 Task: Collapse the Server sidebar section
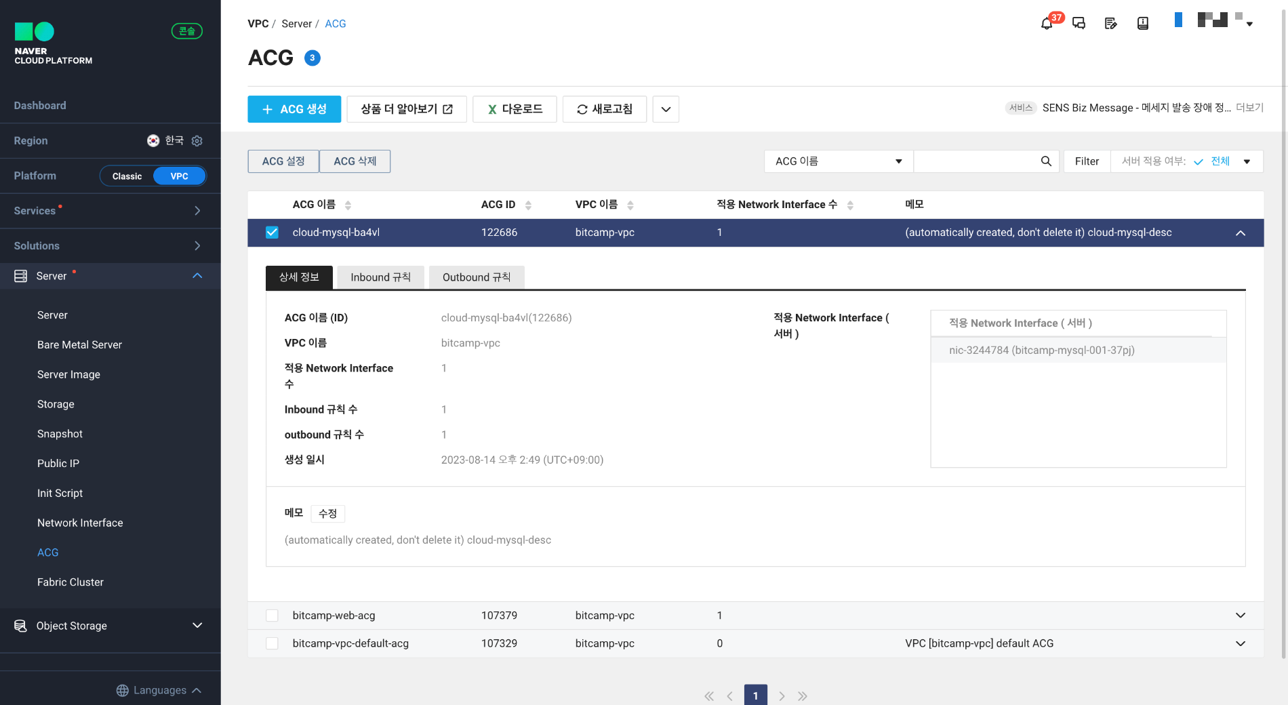[197, 276]
